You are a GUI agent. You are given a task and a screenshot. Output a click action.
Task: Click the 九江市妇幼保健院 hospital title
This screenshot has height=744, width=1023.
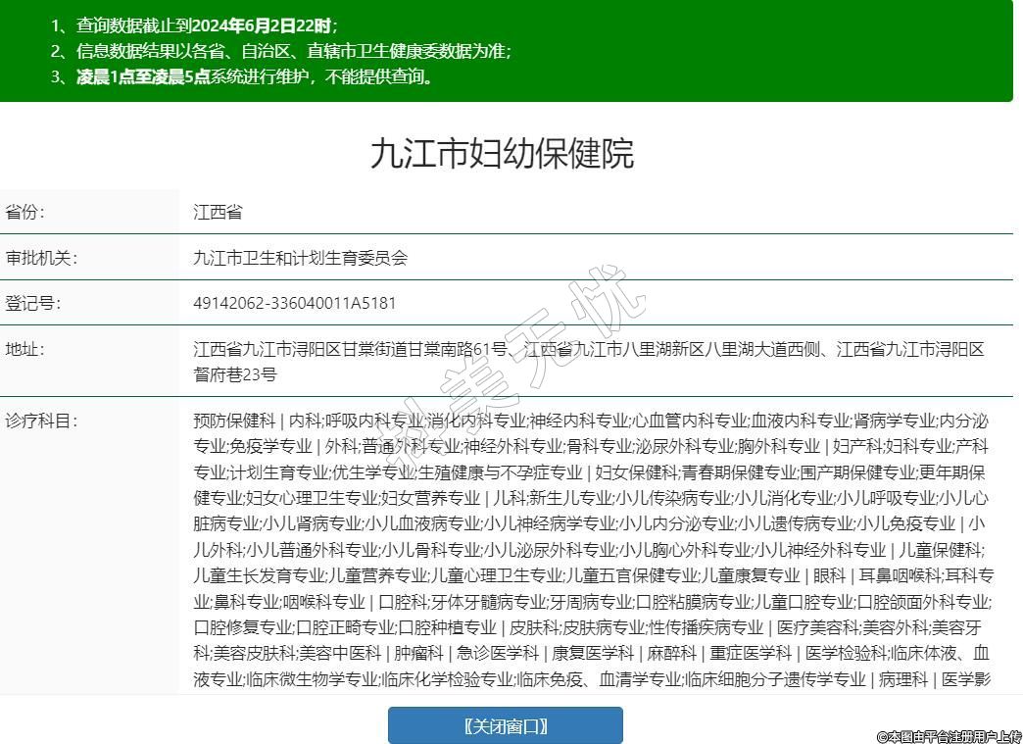502,154
